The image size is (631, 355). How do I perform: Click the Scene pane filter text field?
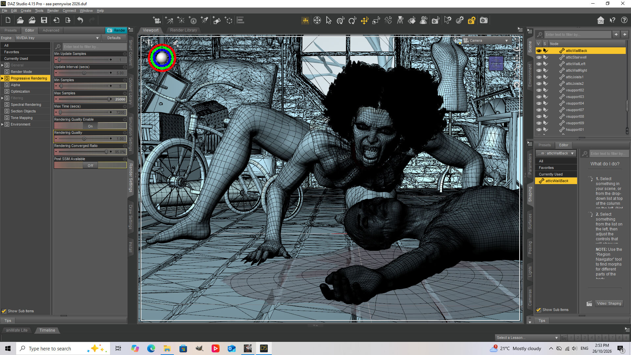pos(577,35)
